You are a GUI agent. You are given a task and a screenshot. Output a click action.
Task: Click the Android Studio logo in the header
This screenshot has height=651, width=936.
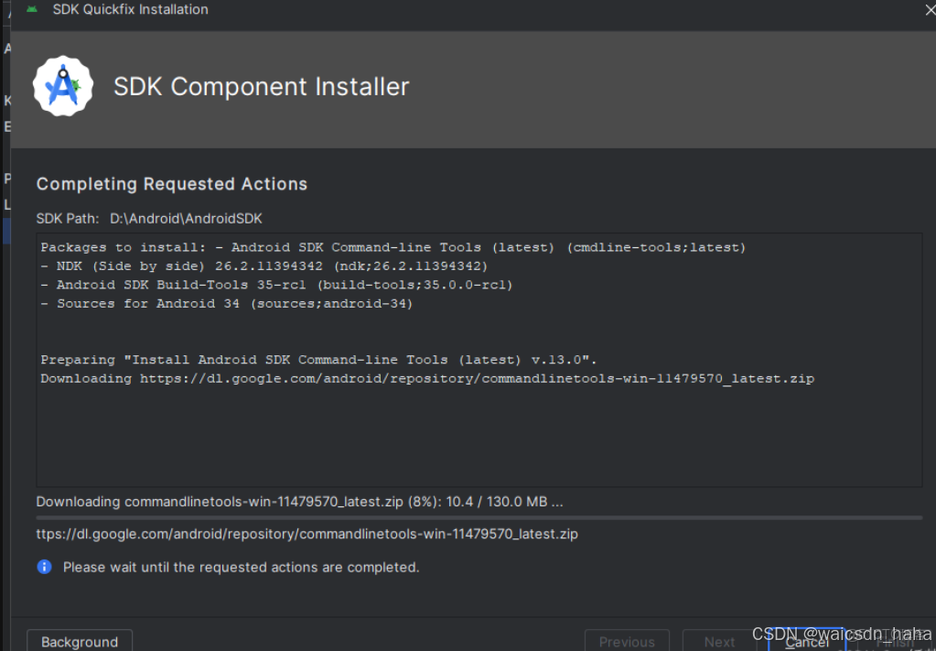[62, 86]
